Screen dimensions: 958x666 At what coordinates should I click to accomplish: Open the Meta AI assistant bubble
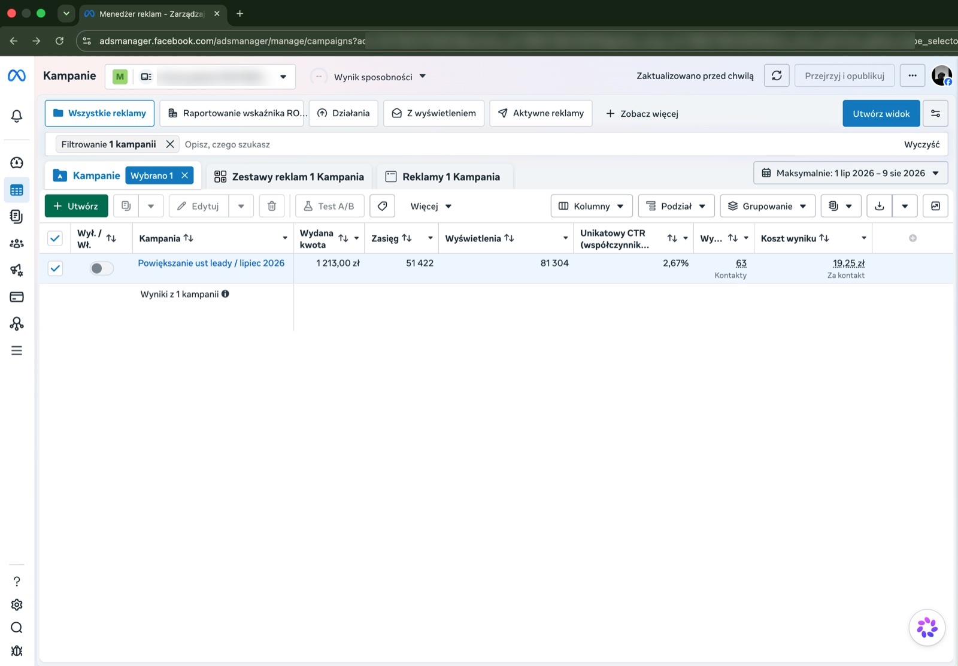927,628
